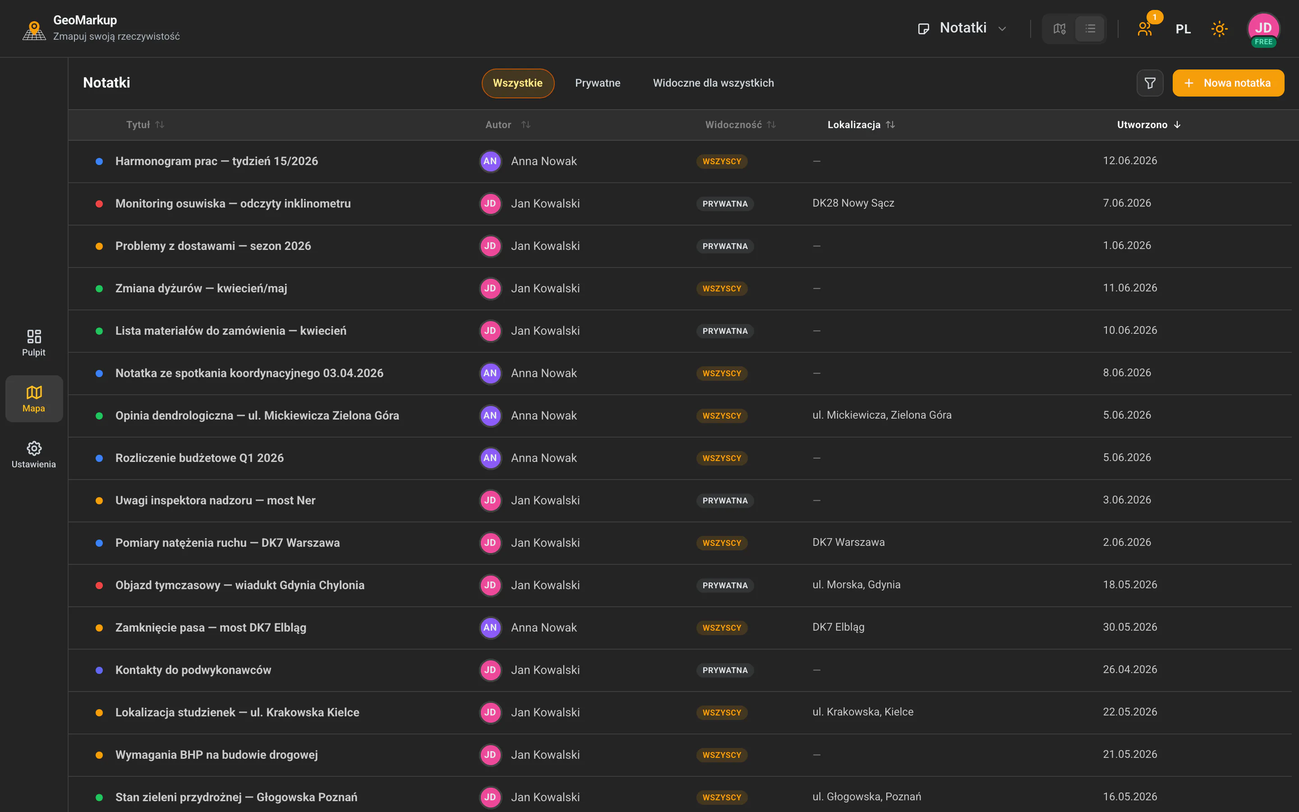
Task: Select the Prywatne tab
Action: [598, 83]
